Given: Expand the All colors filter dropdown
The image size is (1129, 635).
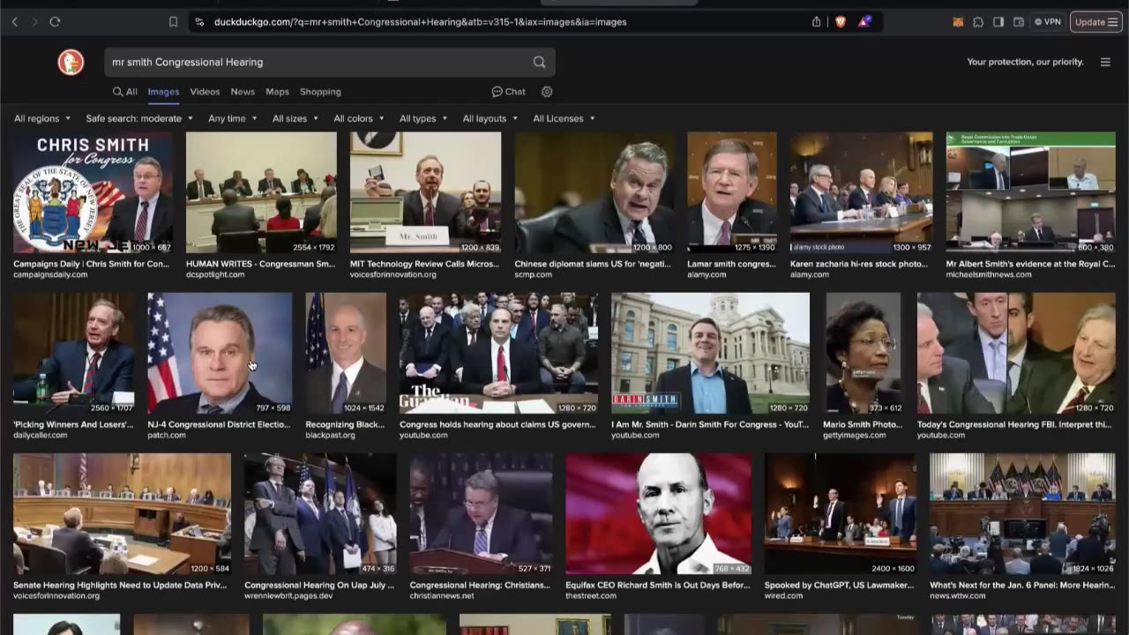Looking at the screenshot, I should pos(358,118).
